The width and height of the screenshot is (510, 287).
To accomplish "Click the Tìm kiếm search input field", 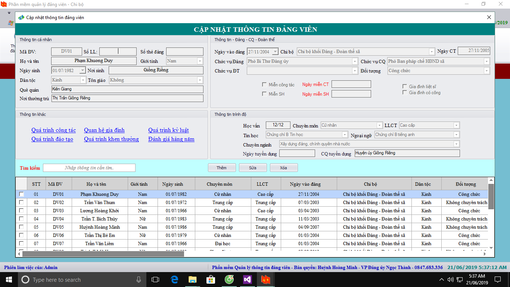I will [x=89, y=168].
